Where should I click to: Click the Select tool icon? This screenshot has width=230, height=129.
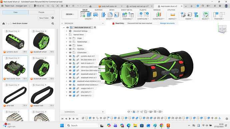tap(206, 15)
